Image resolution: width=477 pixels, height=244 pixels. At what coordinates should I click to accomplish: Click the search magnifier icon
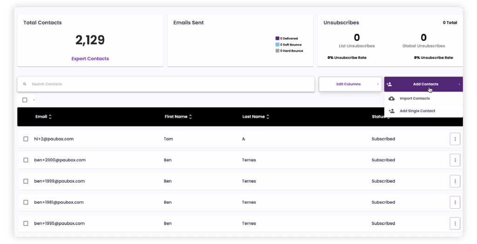(25, 84)
